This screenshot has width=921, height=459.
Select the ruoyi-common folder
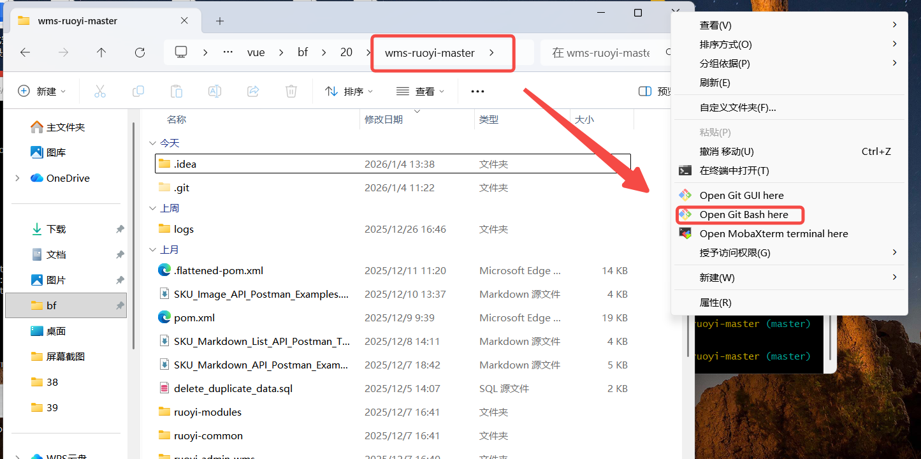pos(393,435)
